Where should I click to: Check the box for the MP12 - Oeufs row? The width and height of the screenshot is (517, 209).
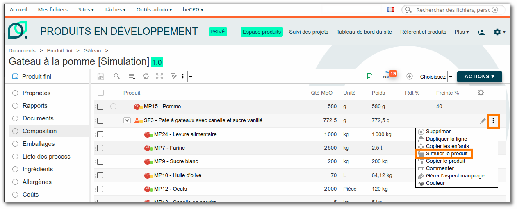tap(100, 189)
